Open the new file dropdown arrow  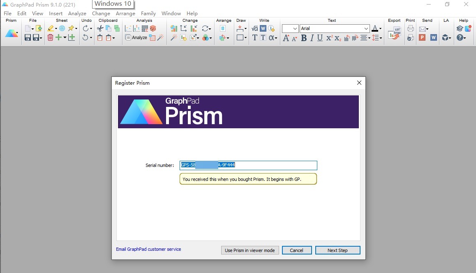pos(32,29)
